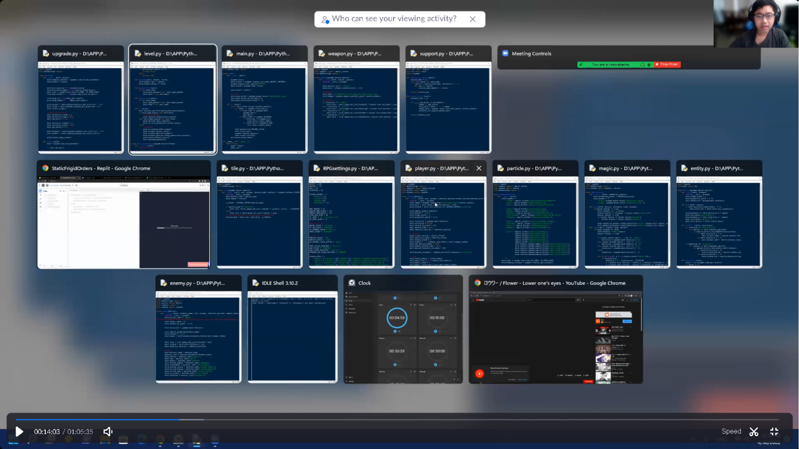Viewport: 799px width, 449px height.
Task: Play the recorded video
Action: click(x=19, y=432)
